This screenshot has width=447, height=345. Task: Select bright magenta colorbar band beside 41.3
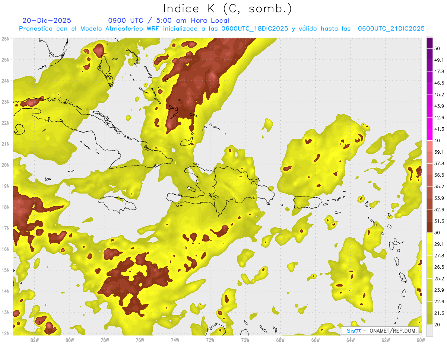point(429,135)
